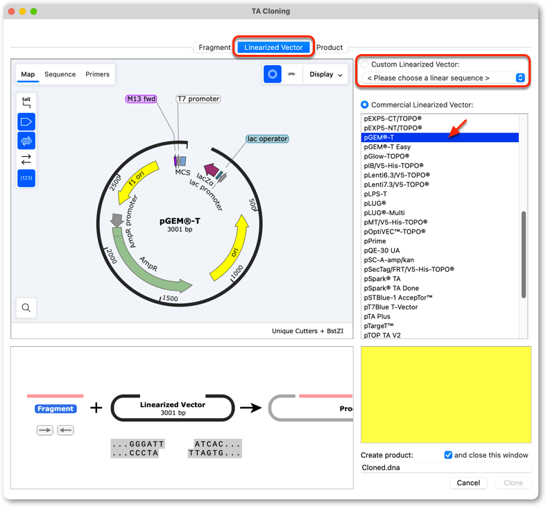Select pT7Blue T-Vector in the list
This screenshot has width=546, height=507.
[440, 307]
